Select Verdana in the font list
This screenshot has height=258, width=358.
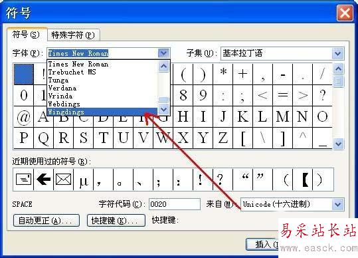tap(102, 88)
